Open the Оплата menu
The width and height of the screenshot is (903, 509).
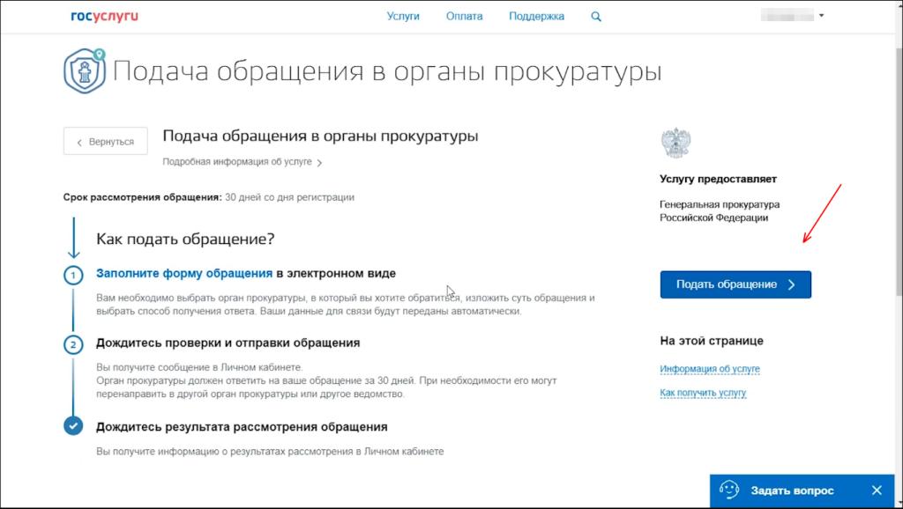coord(464,16)
